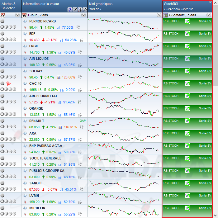Open the ORANGE mini chart
The height and width of the screenshot is (218, 218).
[125, 111]
